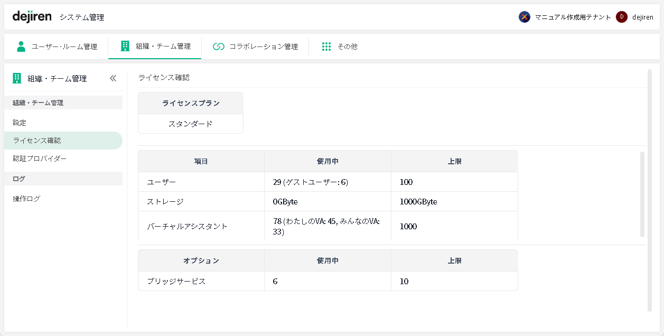
Task: Click the dejiren user avatar circle
Action: point(622,17)
